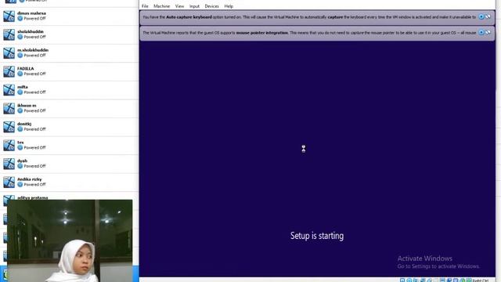Click 'Powered Off' under sholakhuddin
Image resolution: width=501 pixels, height=282 pixels.
(34, 37)
